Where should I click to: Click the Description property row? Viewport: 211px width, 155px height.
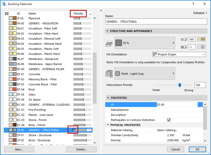154,115
